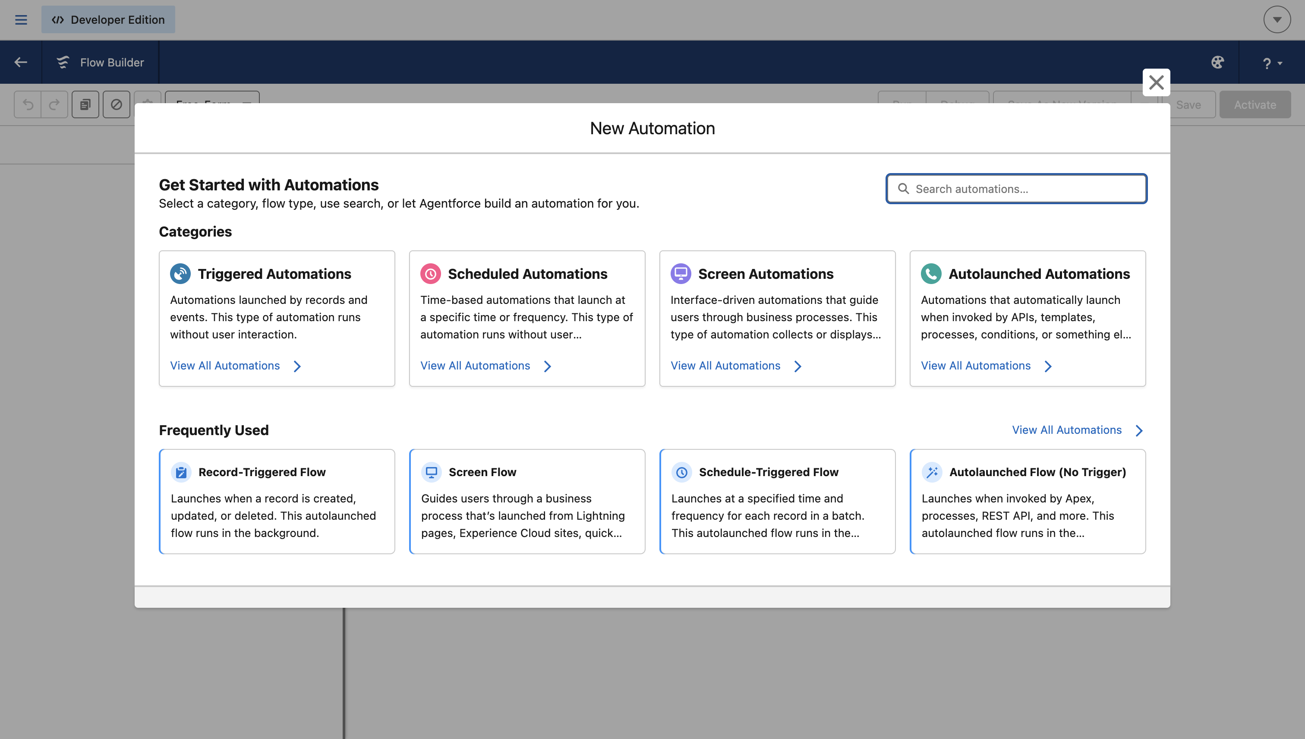Click the Screen Flow monitor icon

[x=431, y=472]
